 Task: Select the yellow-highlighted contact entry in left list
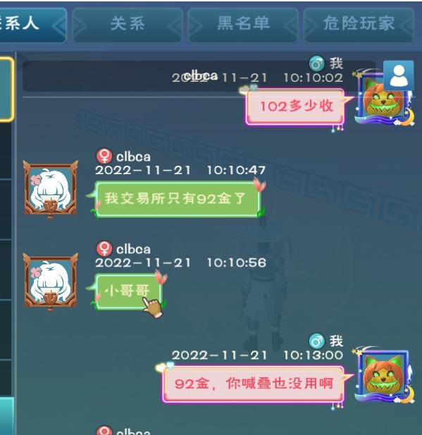point(6,90)
